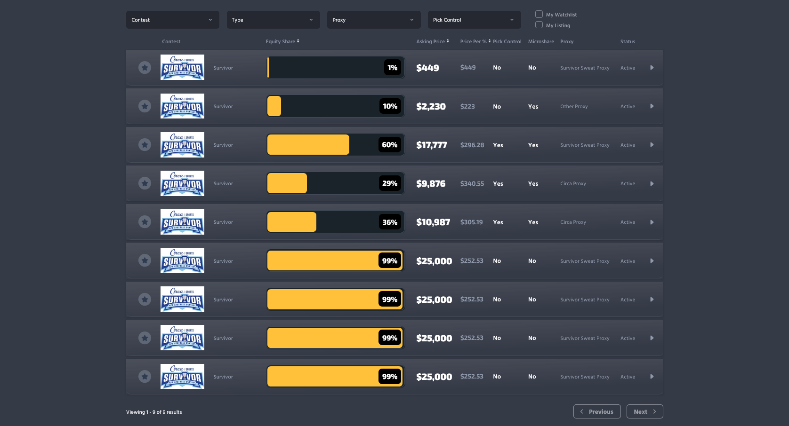Check the My Listing filter box
789x426 pixels.
(x=539, y=25)
